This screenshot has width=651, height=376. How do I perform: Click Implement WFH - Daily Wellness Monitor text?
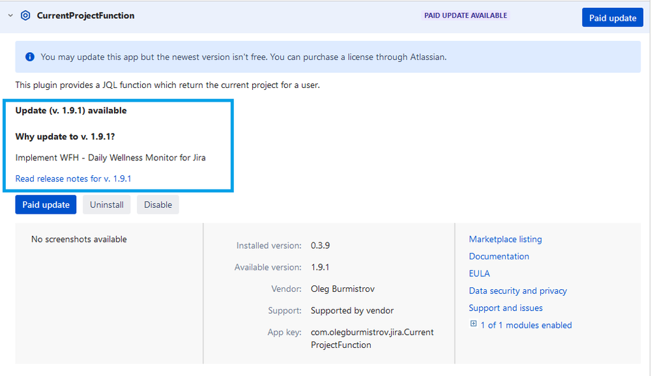(110, 158)
